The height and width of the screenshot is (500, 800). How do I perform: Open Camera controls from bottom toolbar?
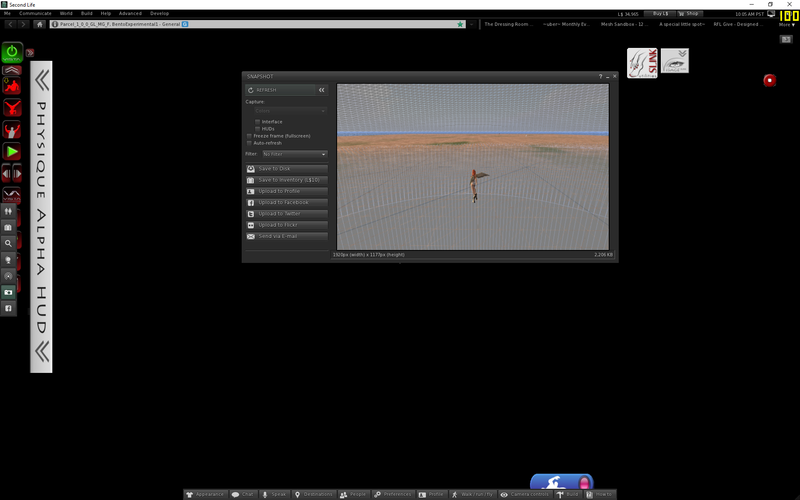tap(525, 495)
